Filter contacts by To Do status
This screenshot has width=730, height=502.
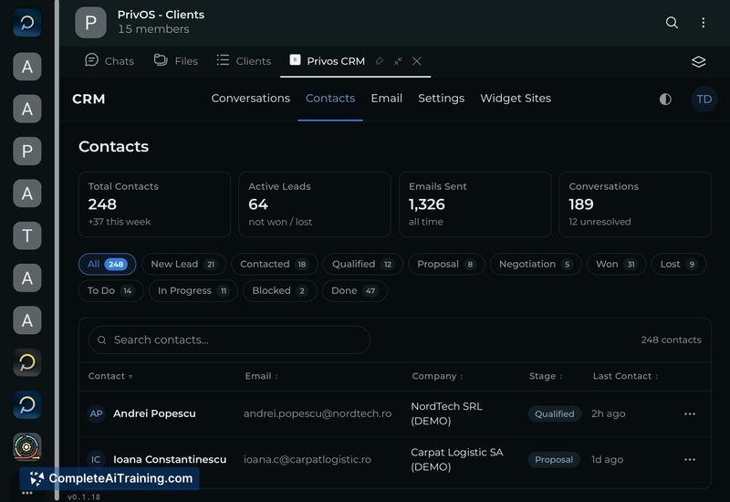110,290
